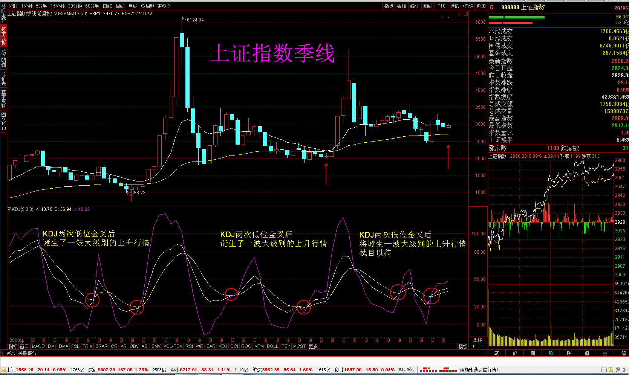Image resolution: width=629 pixels, height=375 pixels.
Task: Switch to the 月线 period
Action: point(133,6)
